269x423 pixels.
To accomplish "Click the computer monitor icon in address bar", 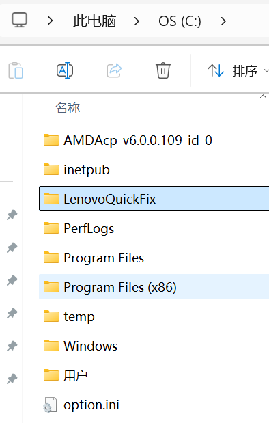I will (19, 20).
